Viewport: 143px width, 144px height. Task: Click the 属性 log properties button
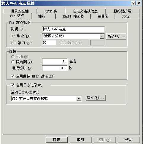click(x=96, y=98)
